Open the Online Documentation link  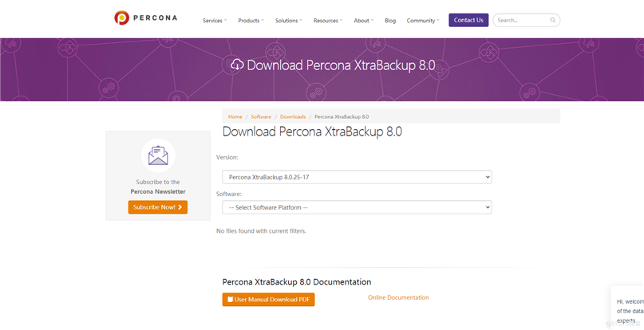tap(398, 297)
